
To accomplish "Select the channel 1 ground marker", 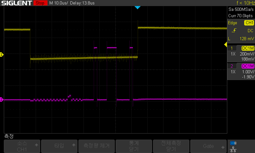I will [x=2, y=55].
